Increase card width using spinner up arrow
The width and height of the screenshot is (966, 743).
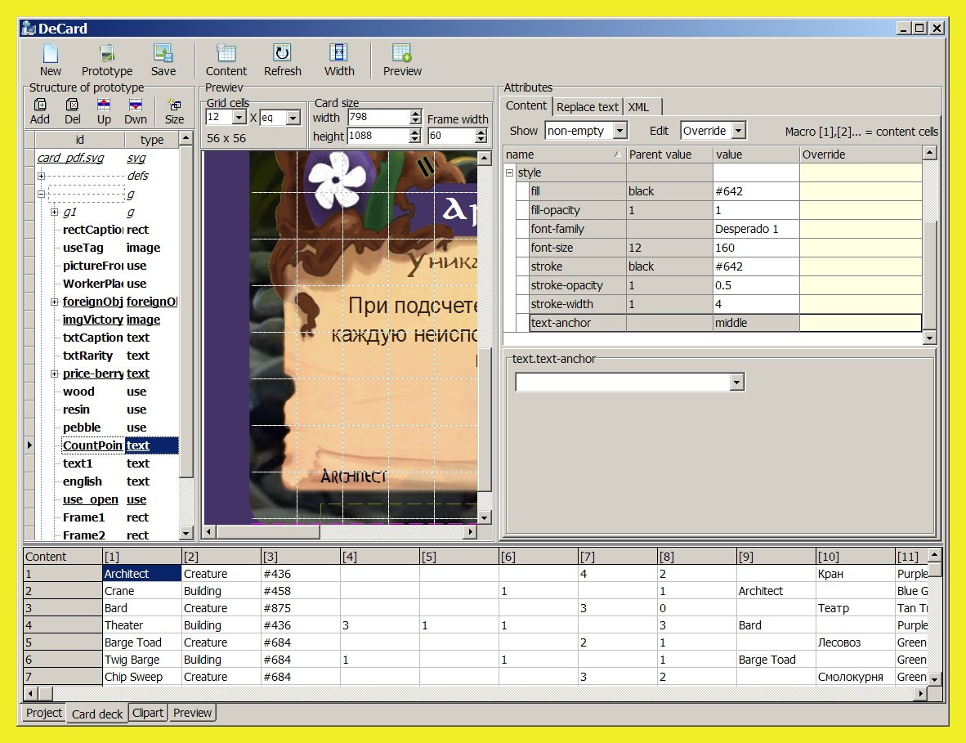coord(415,114)
